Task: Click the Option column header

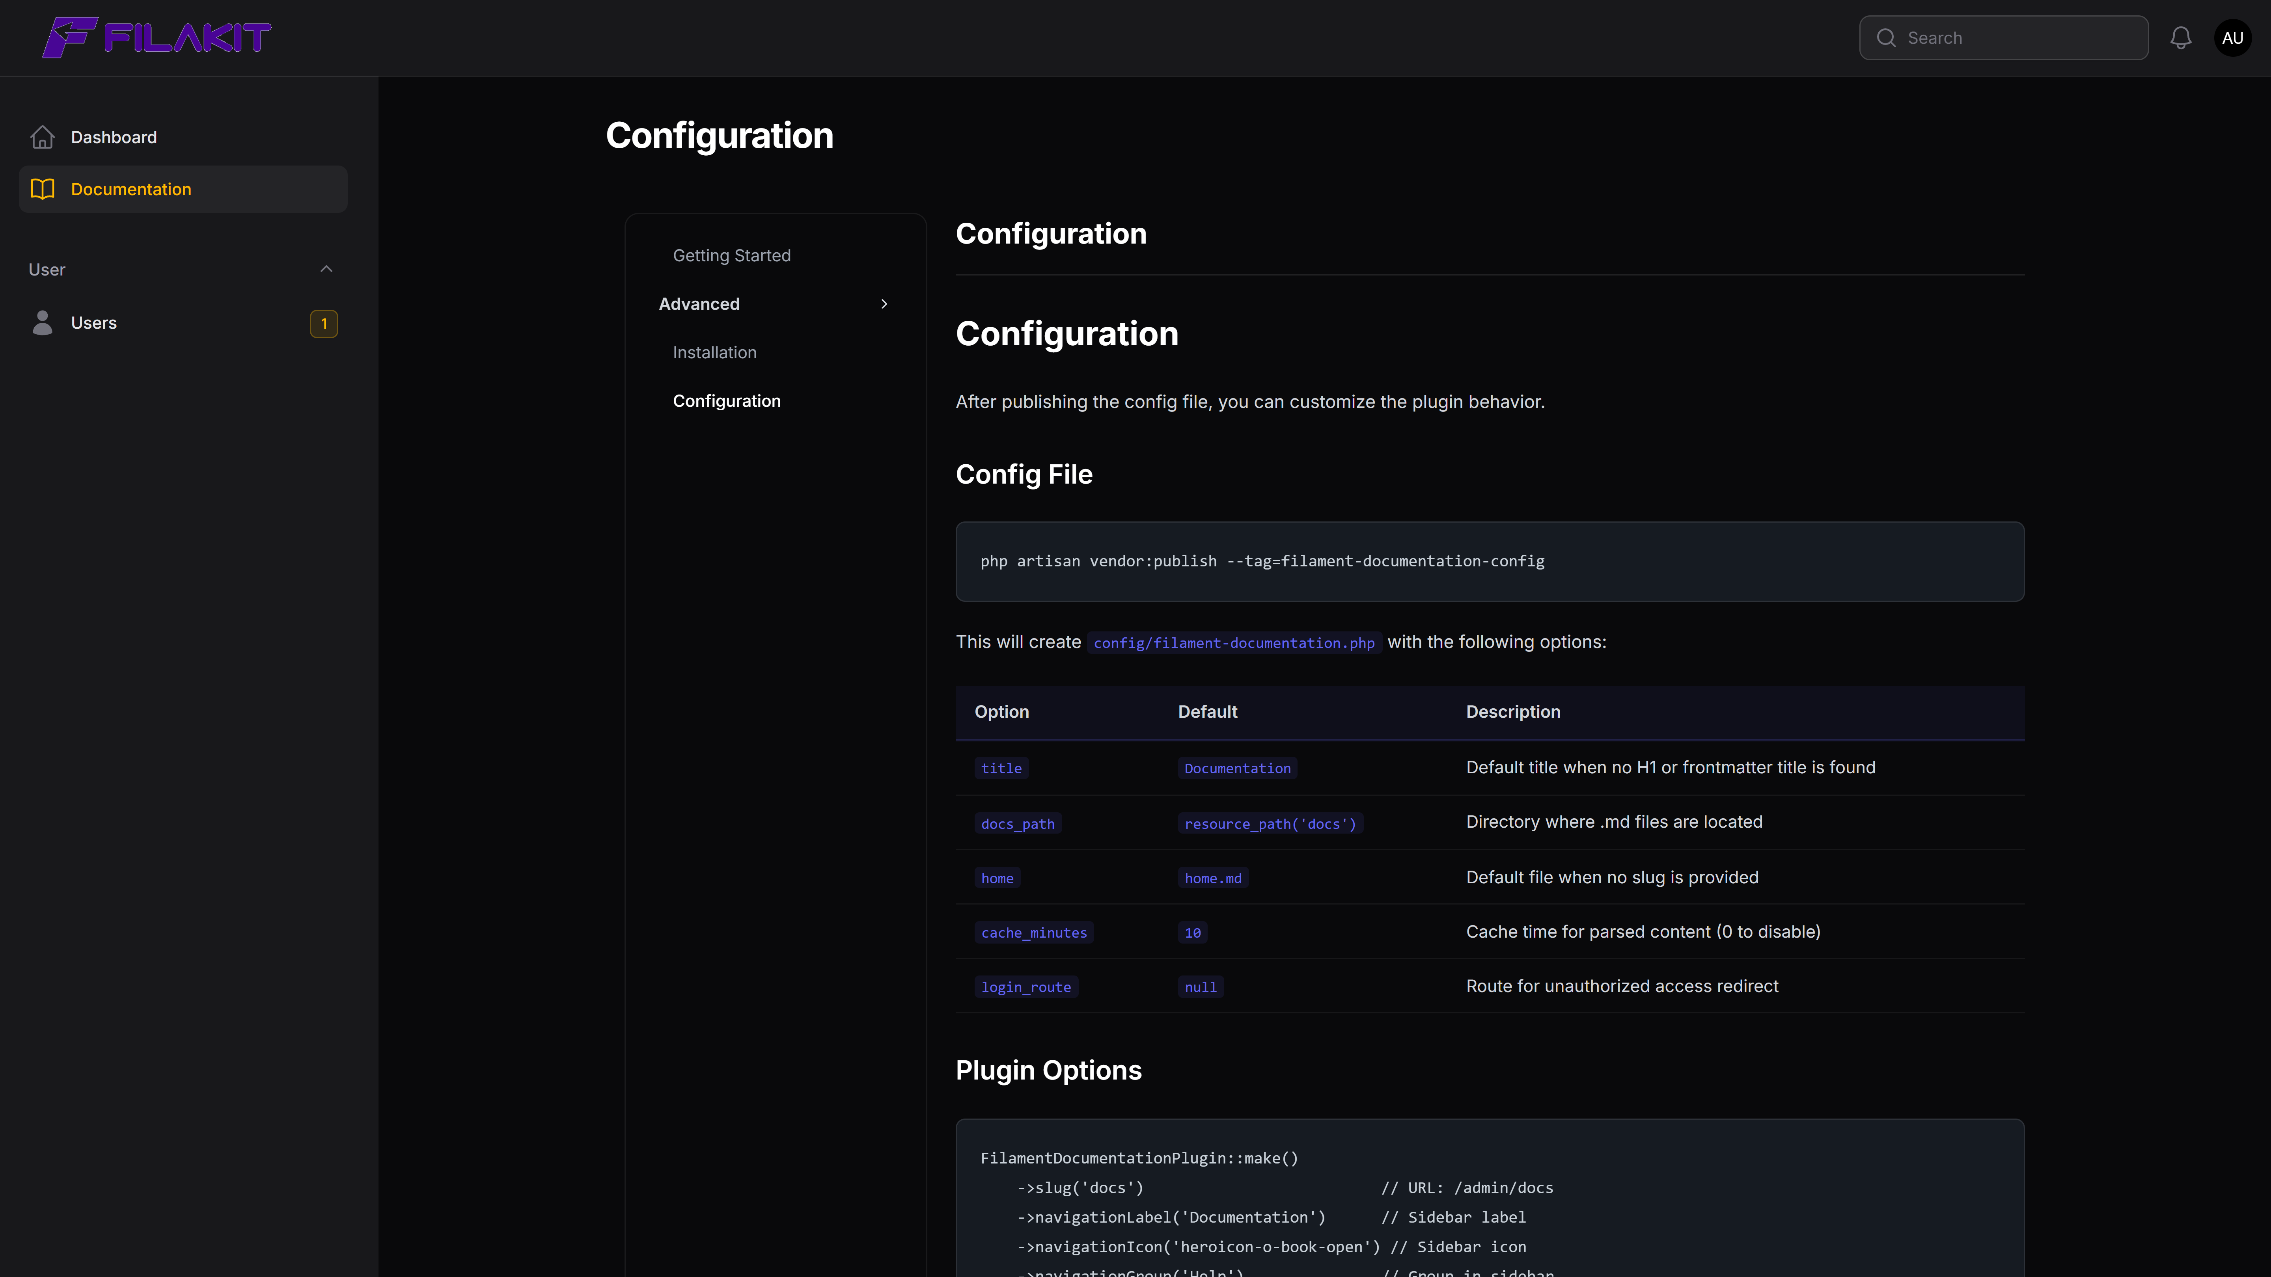Action: [x=1001, y=712]
